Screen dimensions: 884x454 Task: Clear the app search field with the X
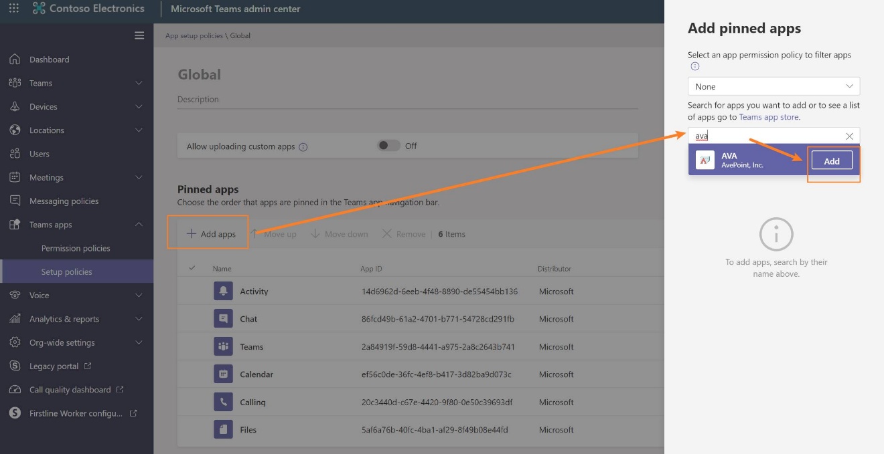[x=849, y=136]
